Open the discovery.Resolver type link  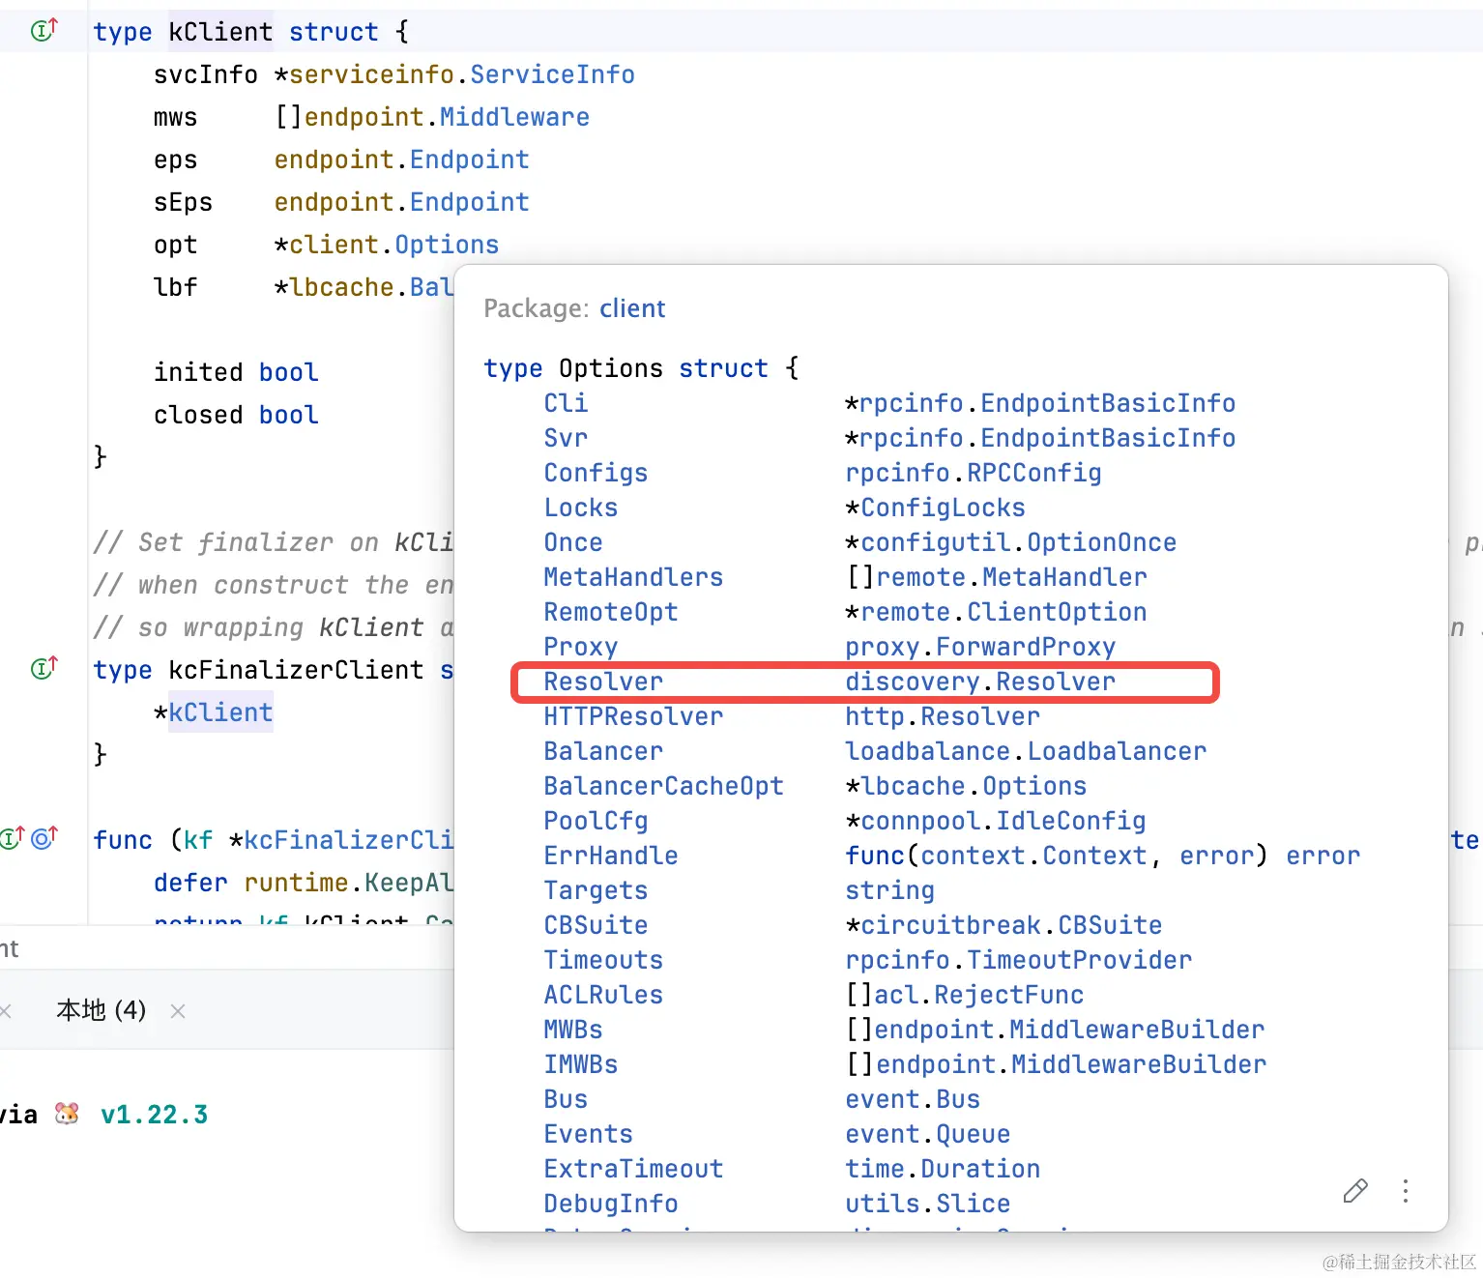(980, 682)
